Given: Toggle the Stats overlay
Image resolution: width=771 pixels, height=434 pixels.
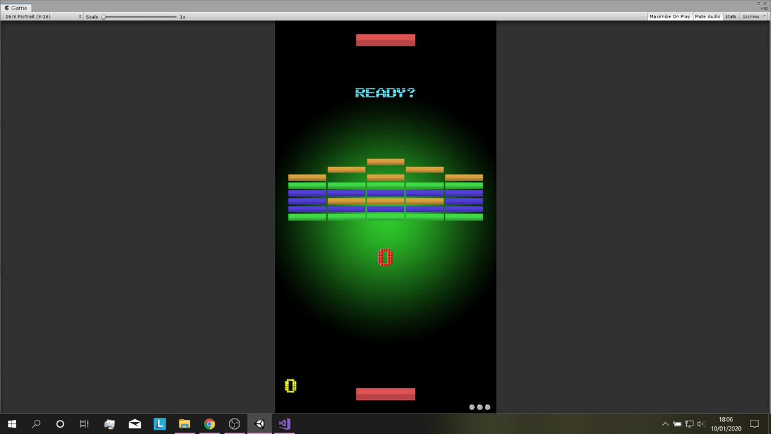Looking at the screenshot, I should point(731,16).
